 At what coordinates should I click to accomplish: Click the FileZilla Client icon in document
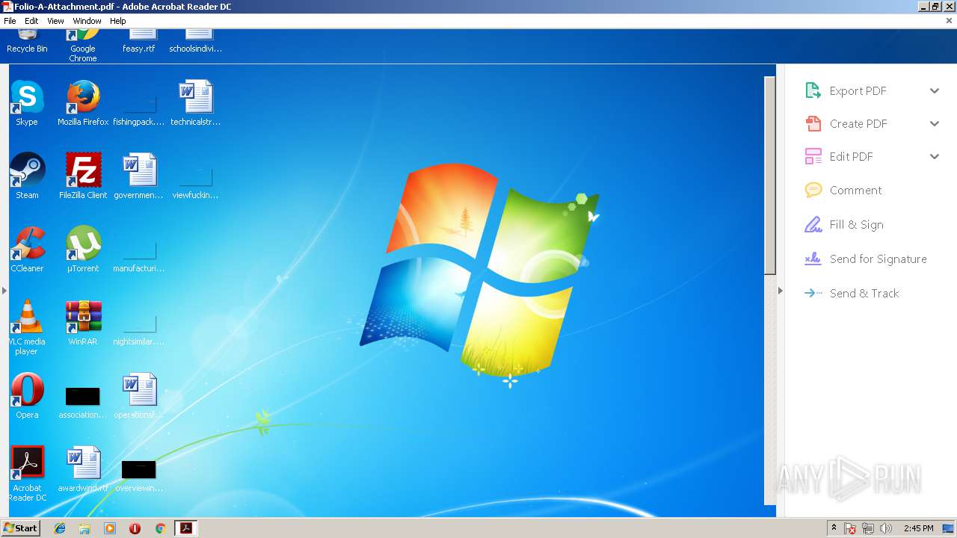[x=83, y=170]
